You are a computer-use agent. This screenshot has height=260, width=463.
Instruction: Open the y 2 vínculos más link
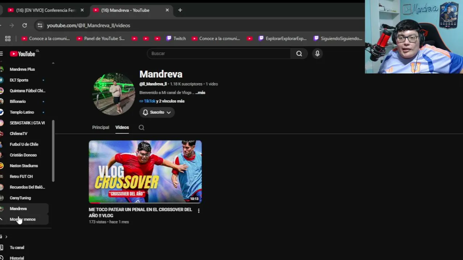tap(170, 101)
